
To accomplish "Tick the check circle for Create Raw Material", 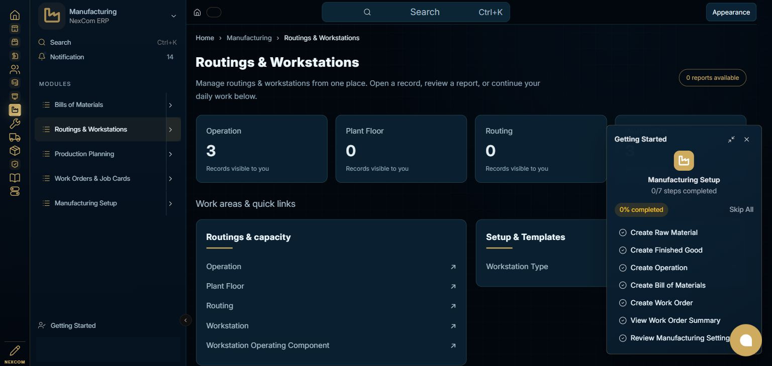I will tap(623, 232).
